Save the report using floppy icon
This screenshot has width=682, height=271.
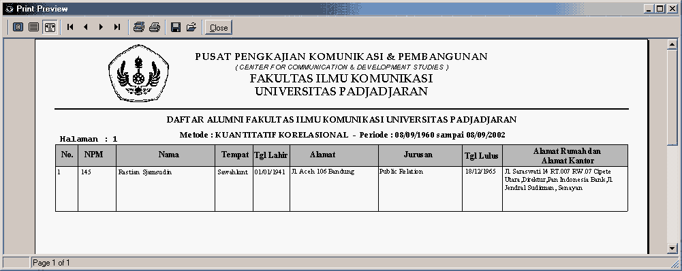click(x=176, y=27)
